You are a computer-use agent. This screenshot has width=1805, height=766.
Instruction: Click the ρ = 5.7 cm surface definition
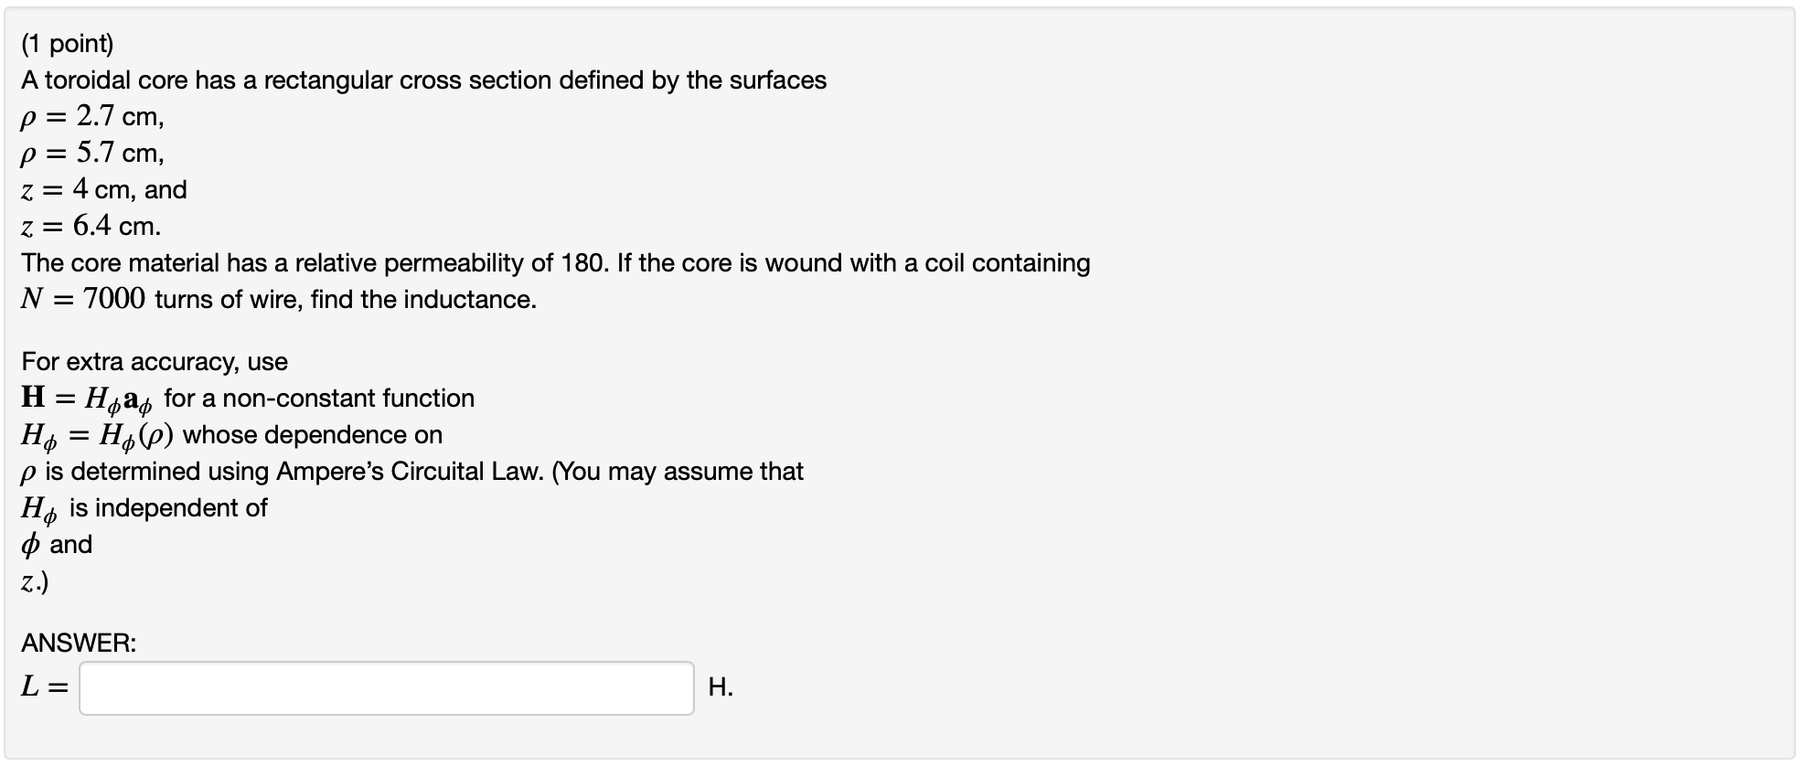pos(90,154)
